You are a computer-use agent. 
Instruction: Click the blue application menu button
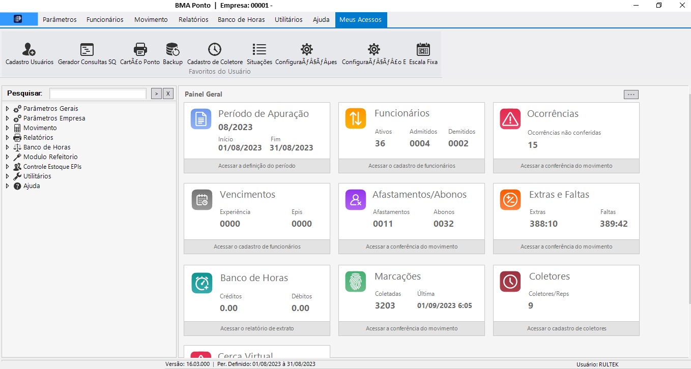pos(19,19)
